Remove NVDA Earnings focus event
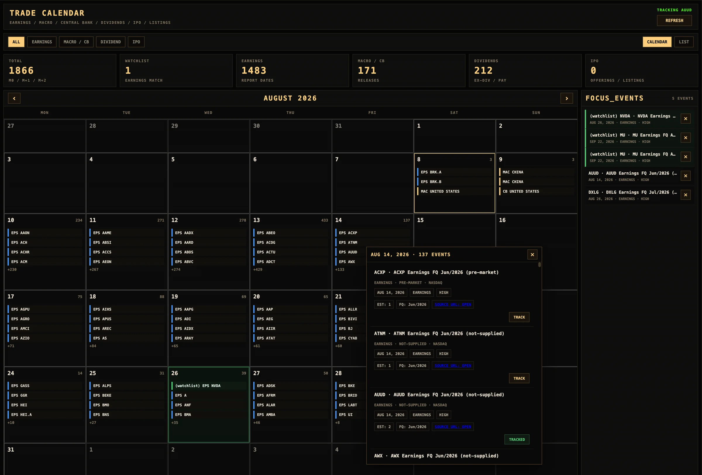Screen dimensions: 702x475 pyautogui.click(x=685, y=119)
